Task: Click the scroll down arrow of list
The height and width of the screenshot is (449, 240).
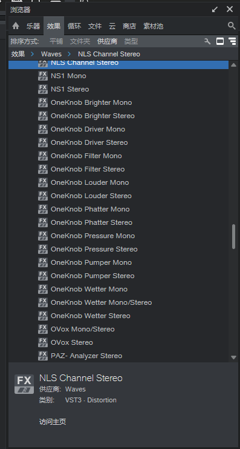Action: coord(233,358)
